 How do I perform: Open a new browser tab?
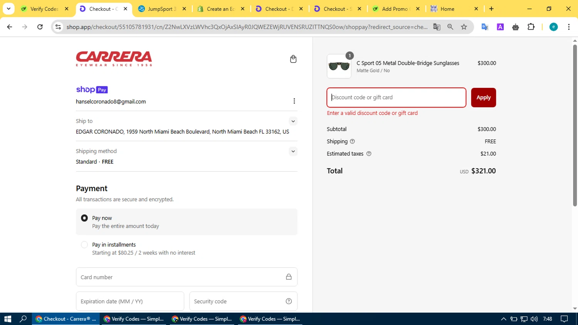491,8
